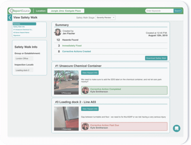Select Summary in the side navigation

(24, 24)
